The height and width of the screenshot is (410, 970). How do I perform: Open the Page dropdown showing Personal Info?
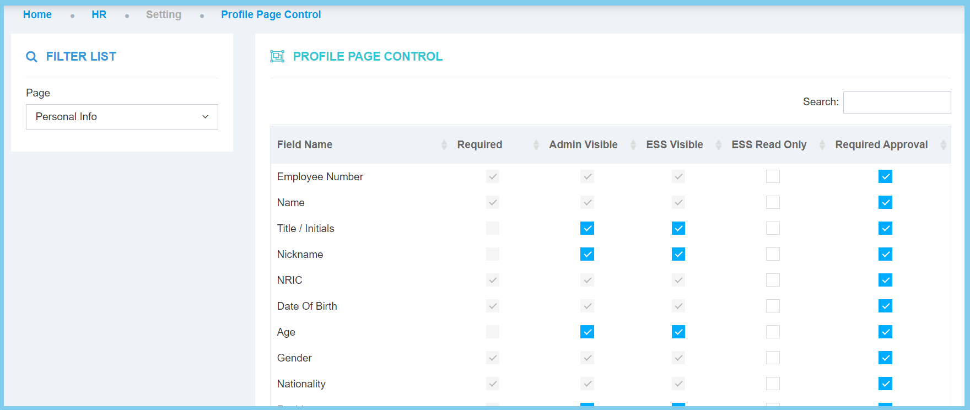coord(122,117)
